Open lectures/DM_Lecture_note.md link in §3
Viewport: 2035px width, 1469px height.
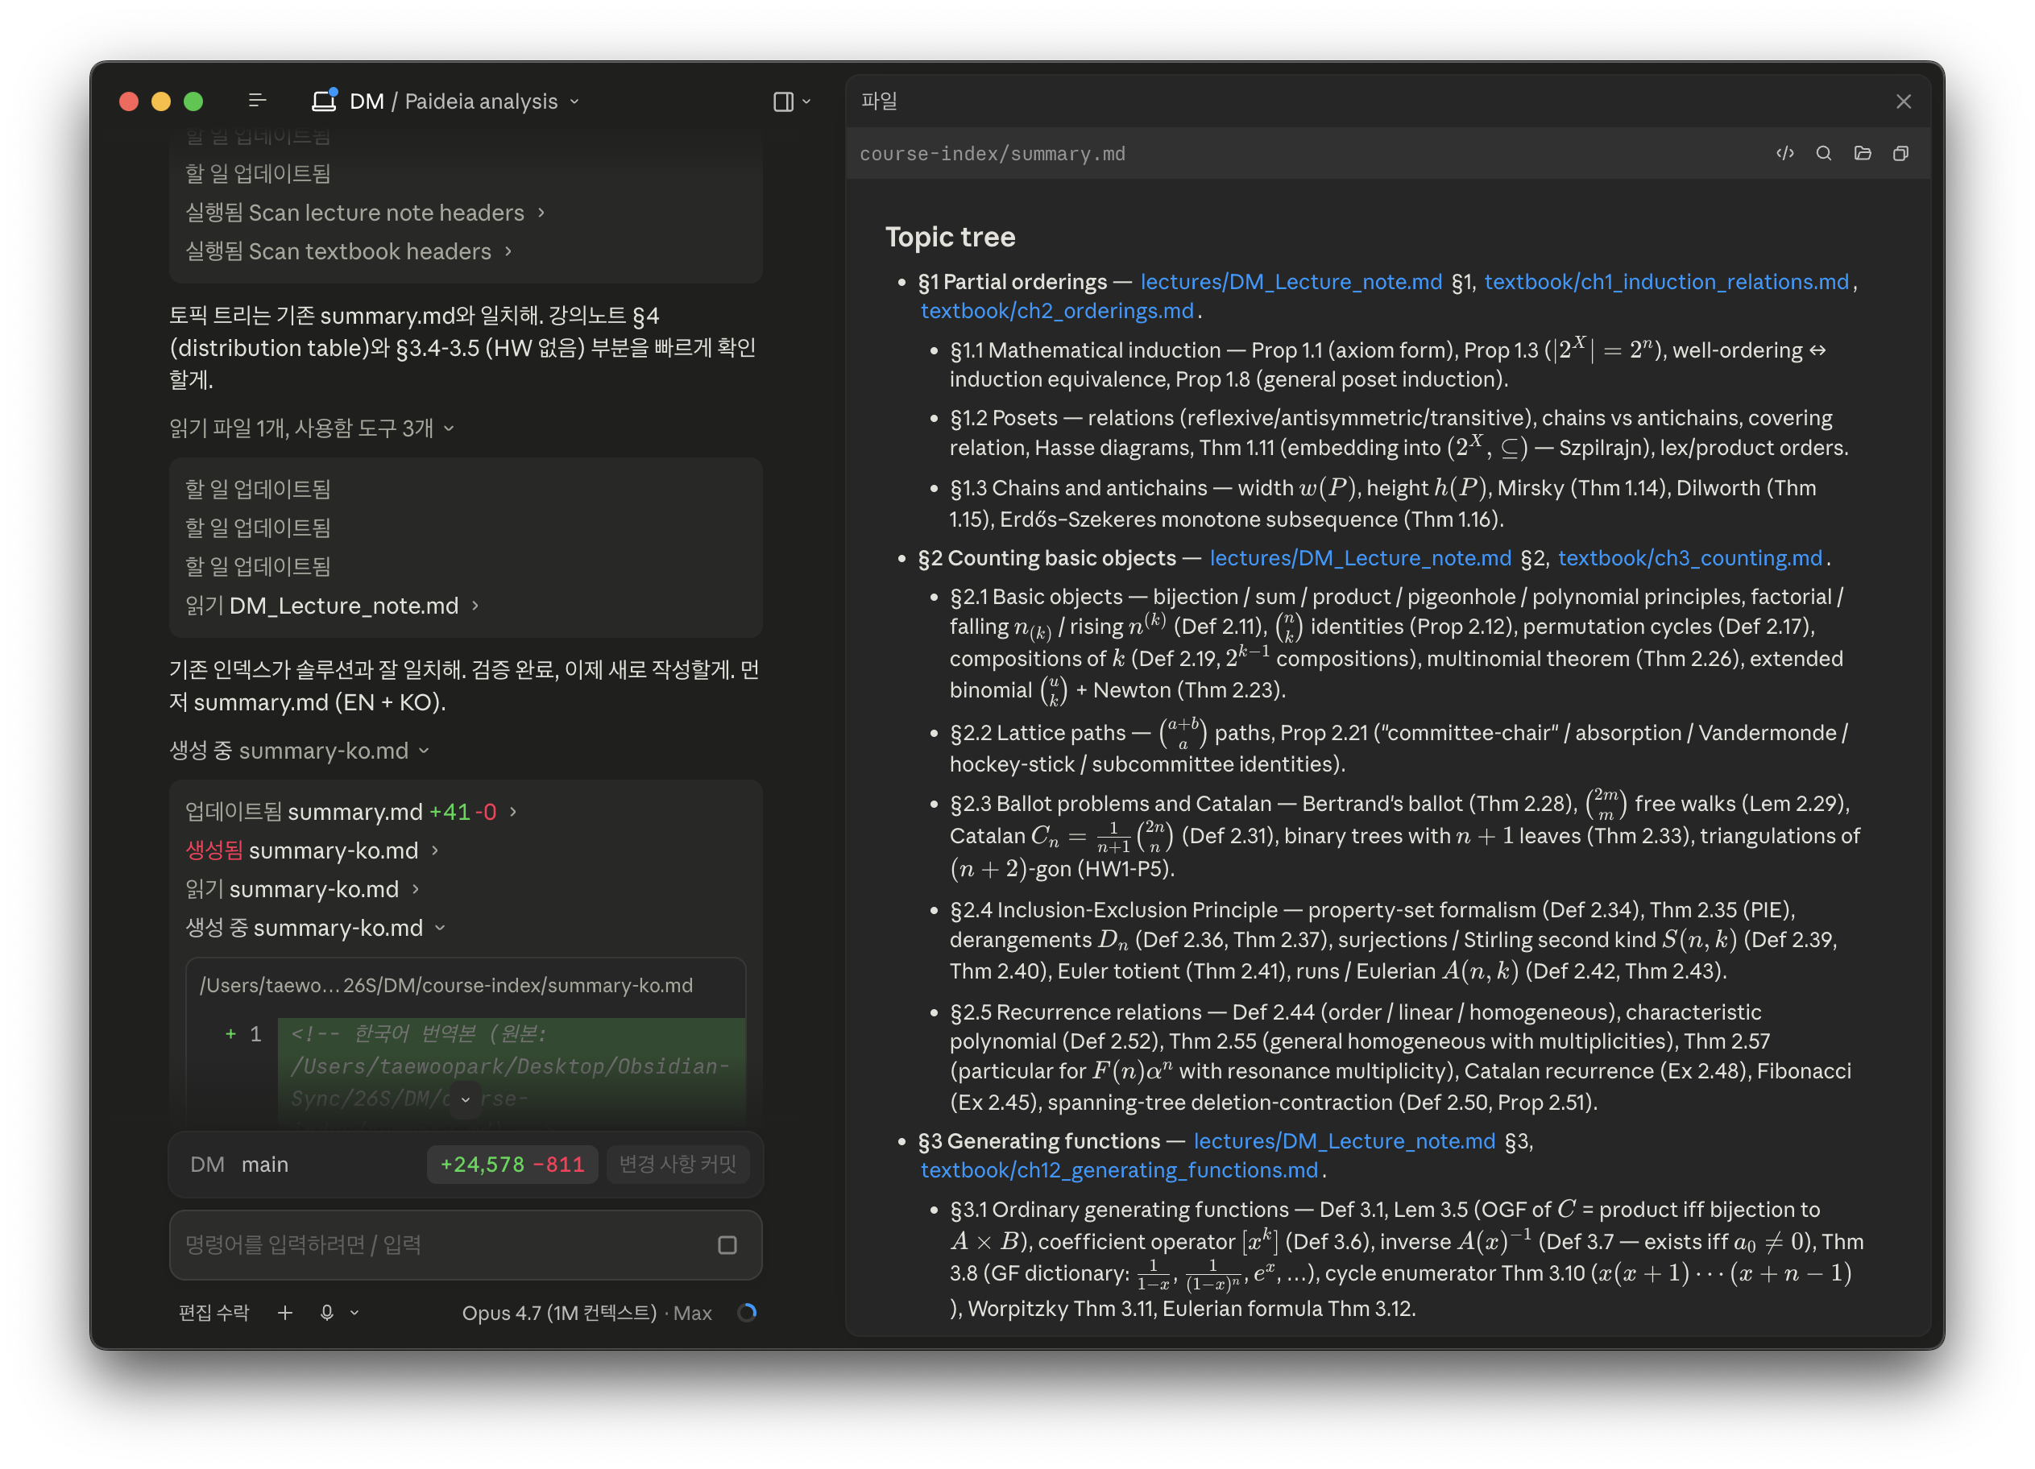point(1344,1140)
